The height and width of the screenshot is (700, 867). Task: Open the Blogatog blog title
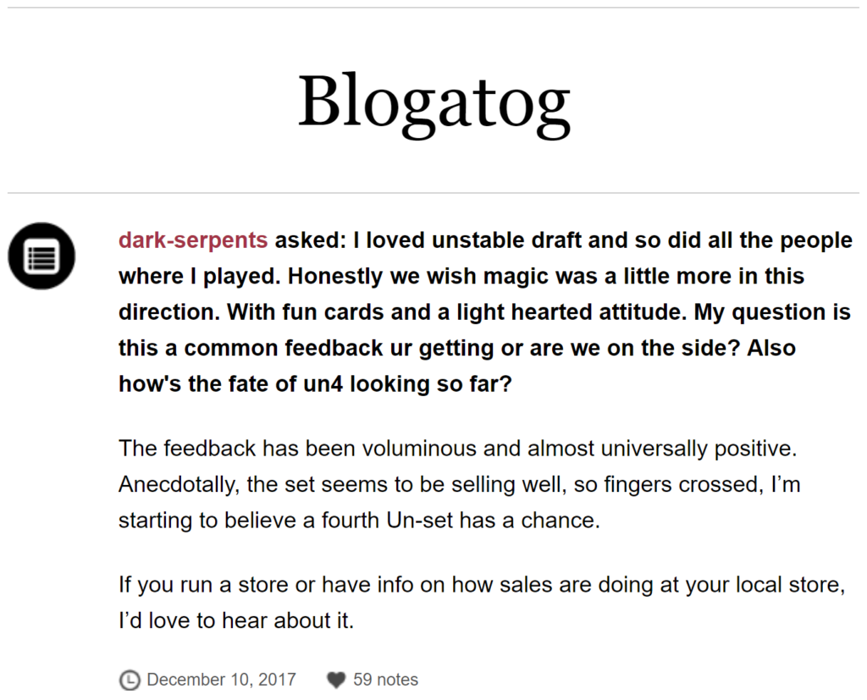pos(434,102)
